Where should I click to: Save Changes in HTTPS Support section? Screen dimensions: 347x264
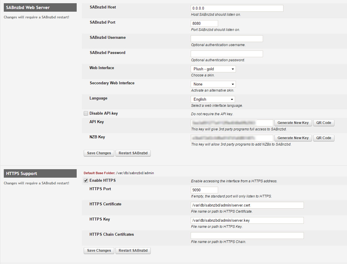click(x=99, y=251)
